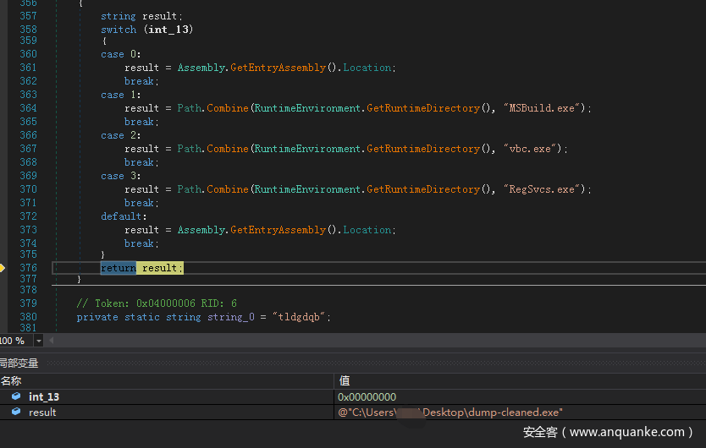
Task: Click int_13 in the switch statement
Action: tap(168, 30)
